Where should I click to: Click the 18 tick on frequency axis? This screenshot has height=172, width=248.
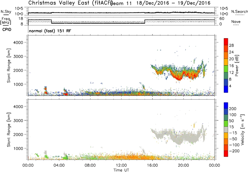point(20,19)
